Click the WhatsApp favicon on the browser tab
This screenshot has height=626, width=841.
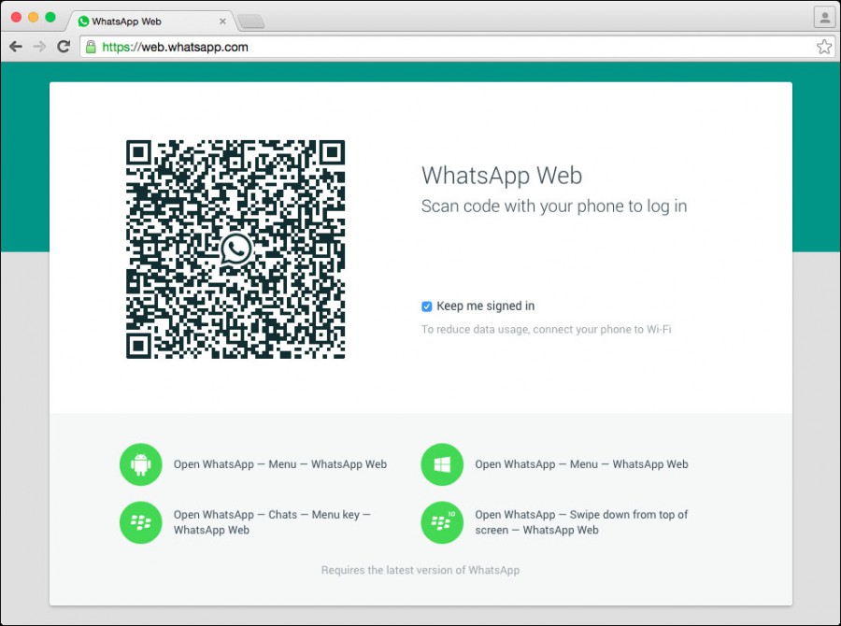click(x=83, y=19)
